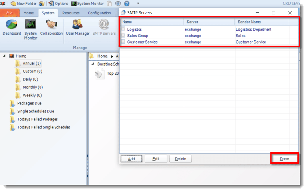This screenshot has height=192, width=307.
Task: Select the SMTP Servers @ ribbon icon
Action: pyautogui.click(x=104, y=27)
